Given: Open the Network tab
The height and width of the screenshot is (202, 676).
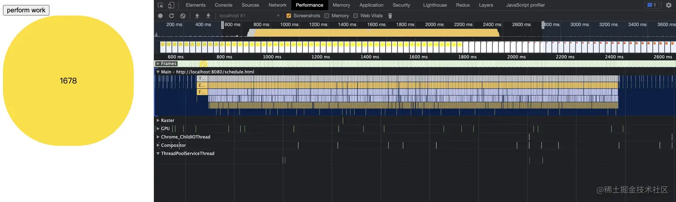Looking at the screenshot, I should pos(277,5).
